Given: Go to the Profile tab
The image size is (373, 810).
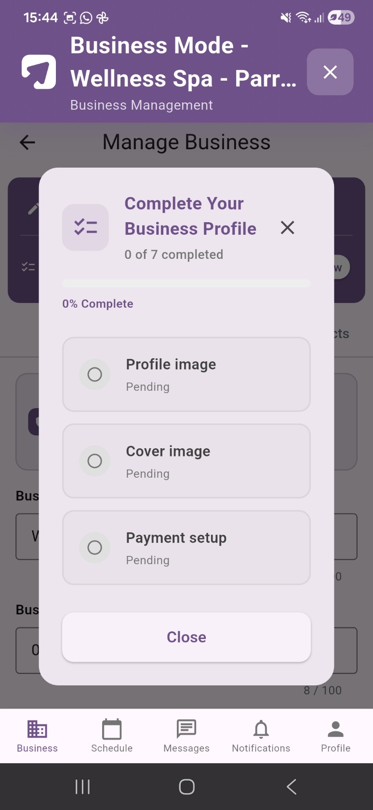Looking at the screenshot, I should pyautogui.click(x=336, y=736).
